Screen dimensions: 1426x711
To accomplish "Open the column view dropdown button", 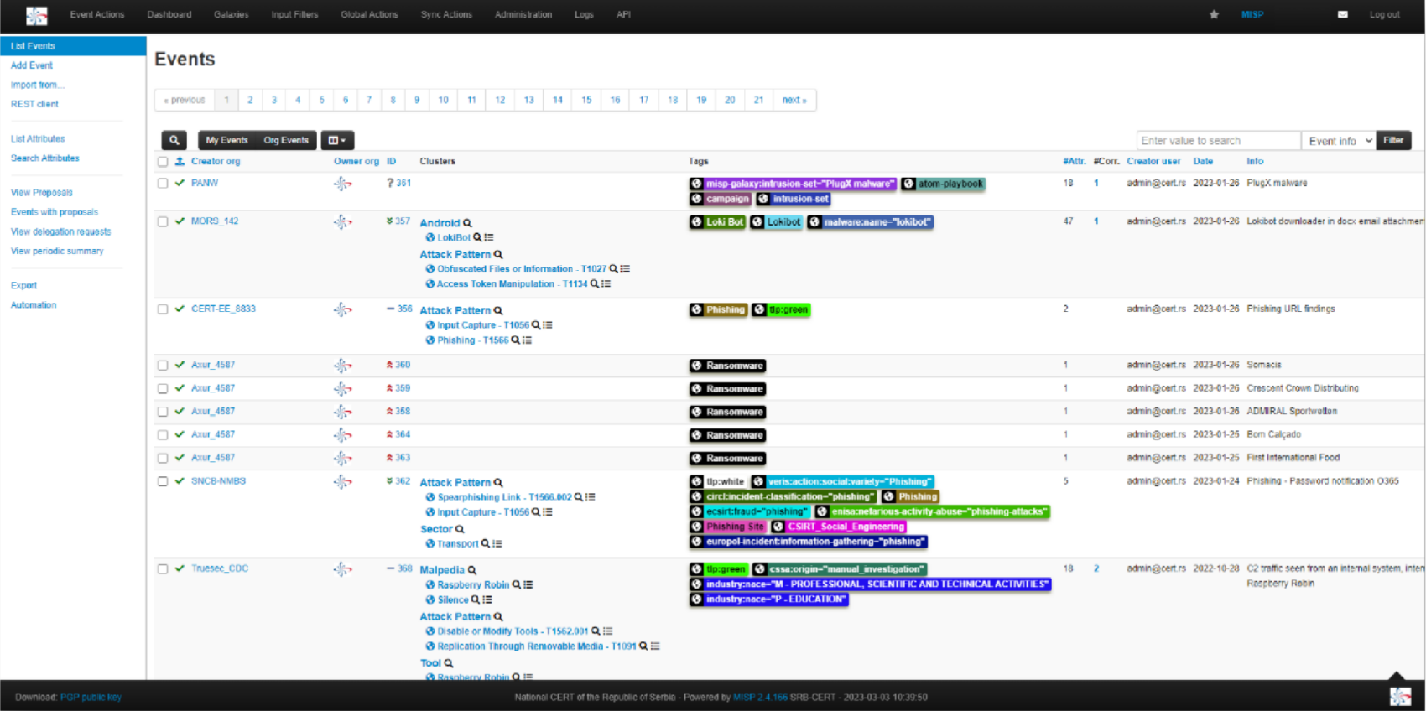I will 337,140.
